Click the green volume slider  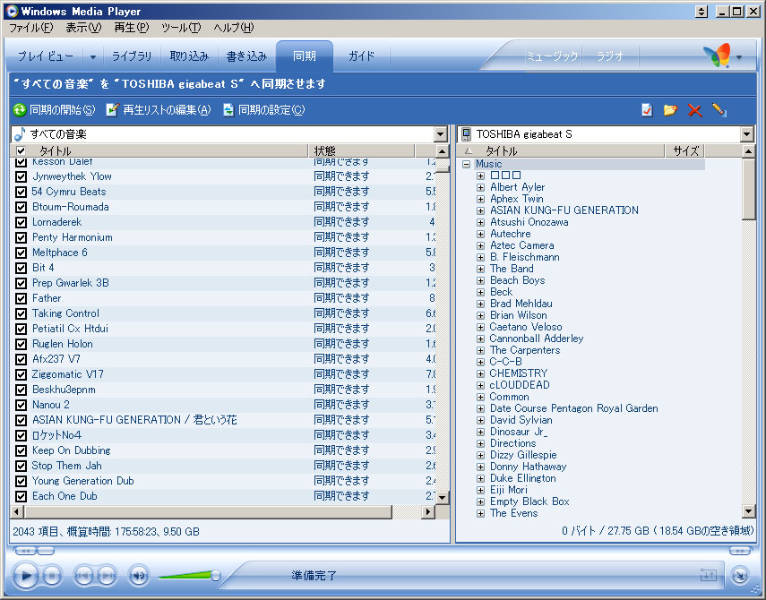[188, 575]
